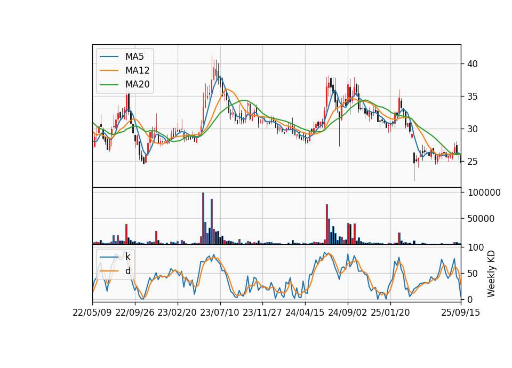512x368 pixels.
Task: Click the MA20 legend label
Action: coord(137,84)
